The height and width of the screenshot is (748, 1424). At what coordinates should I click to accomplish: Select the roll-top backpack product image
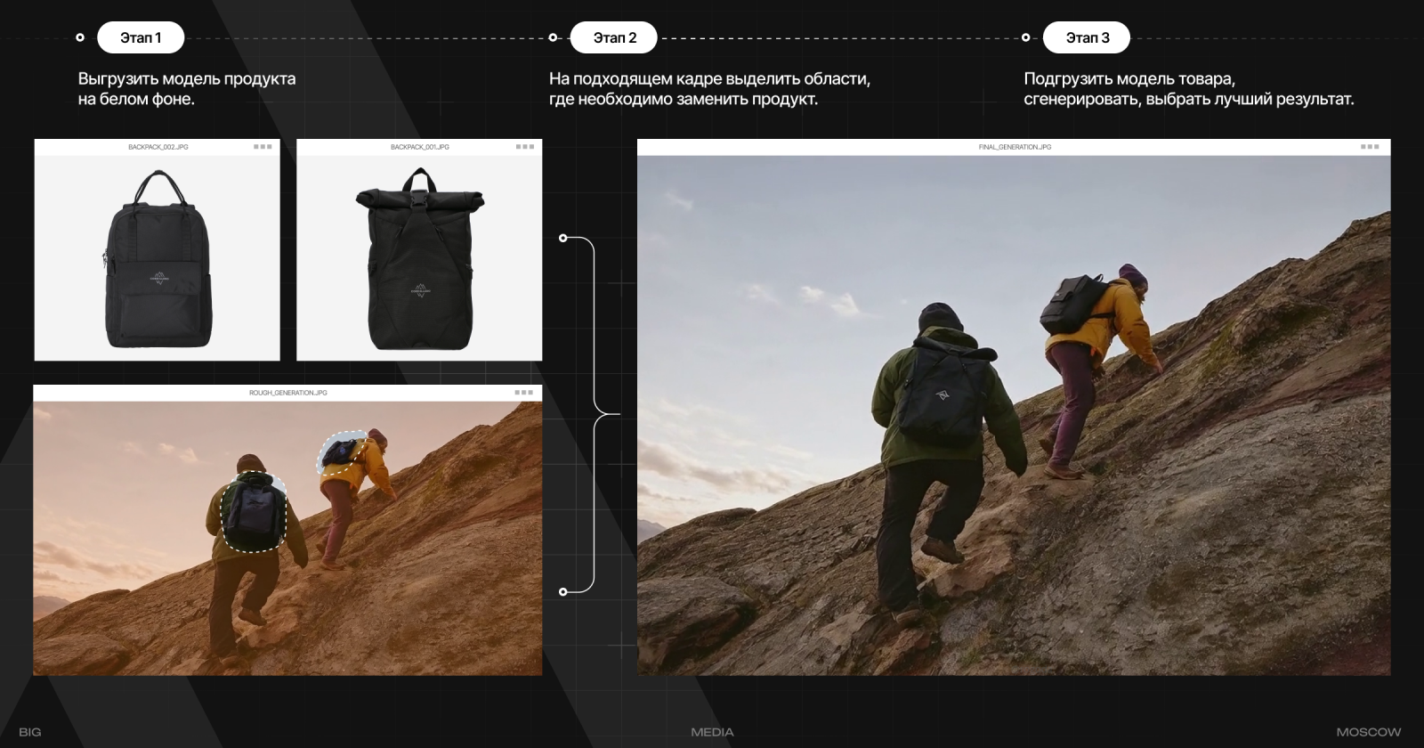419,259
